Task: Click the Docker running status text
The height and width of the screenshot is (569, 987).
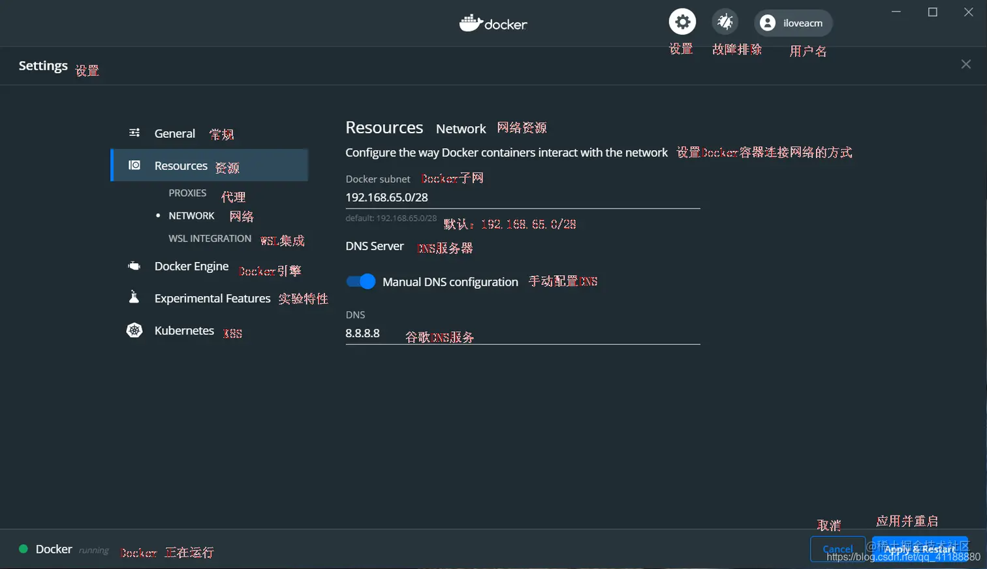Action: [72, 549]
